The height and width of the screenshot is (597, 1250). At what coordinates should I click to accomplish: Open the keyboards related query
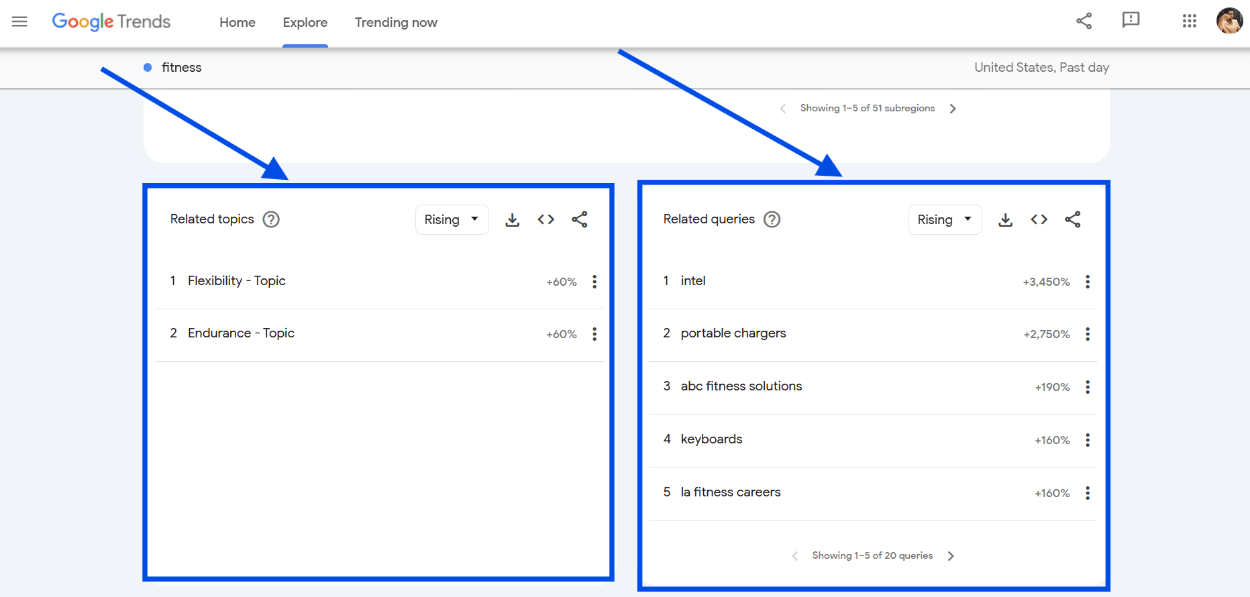tap(711, 439)
